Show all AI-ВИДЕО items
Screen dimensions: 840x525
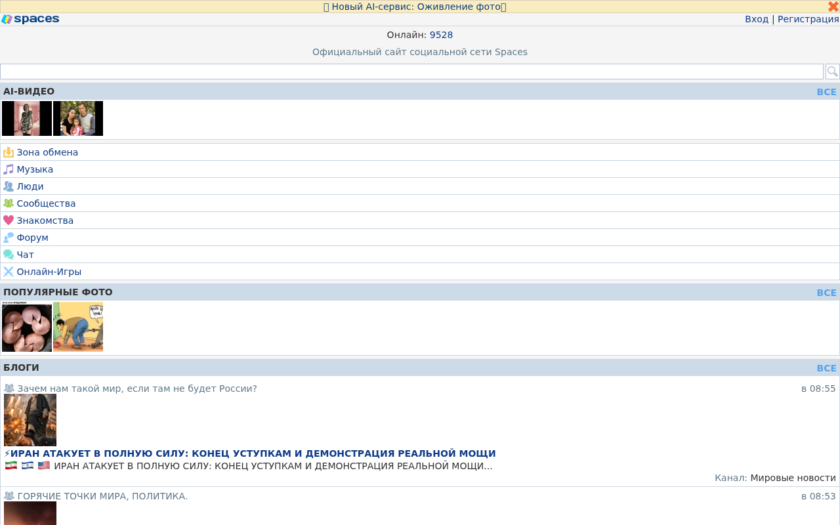pos(826,92)
